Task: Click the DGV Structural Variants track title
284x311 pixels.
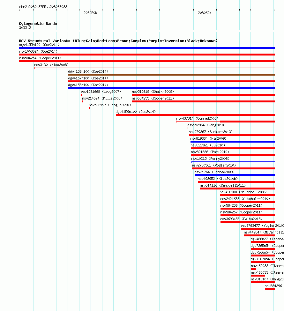Action: 118,41
